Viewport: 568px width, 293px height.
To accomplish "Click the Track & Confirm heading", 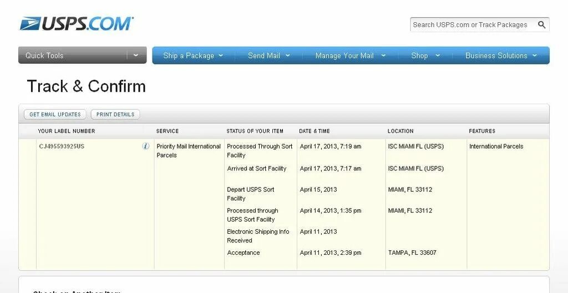I will (86, 87).
